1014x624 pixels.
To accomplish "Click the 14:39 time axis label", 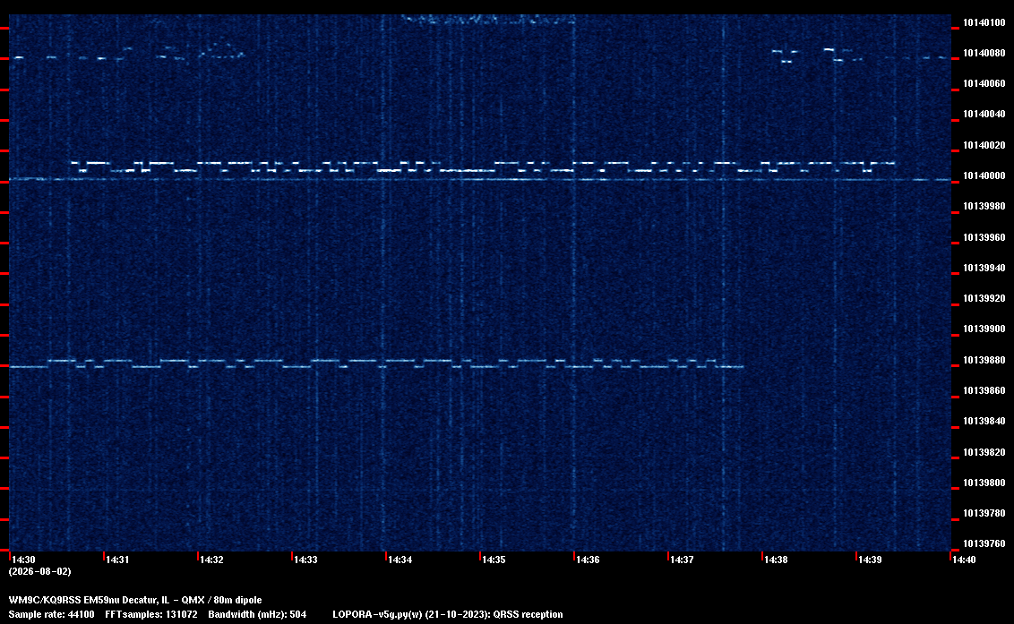I will click(x=871, y=560).
